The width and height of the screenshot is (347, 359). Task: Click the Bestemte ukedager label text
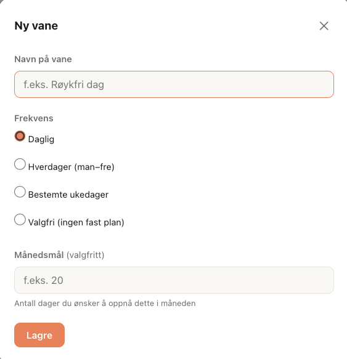pyautogui.click(x=68, y=195)
